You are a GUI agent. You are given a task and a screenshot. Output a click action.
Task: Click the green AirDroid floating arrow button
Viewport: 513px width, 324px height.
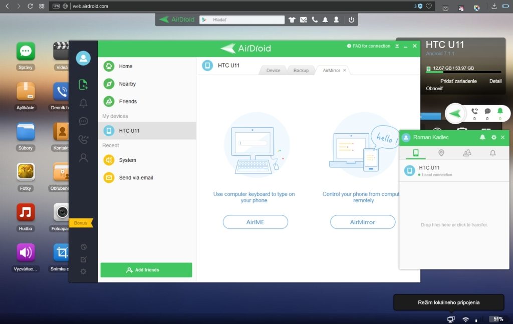point(455,114)
